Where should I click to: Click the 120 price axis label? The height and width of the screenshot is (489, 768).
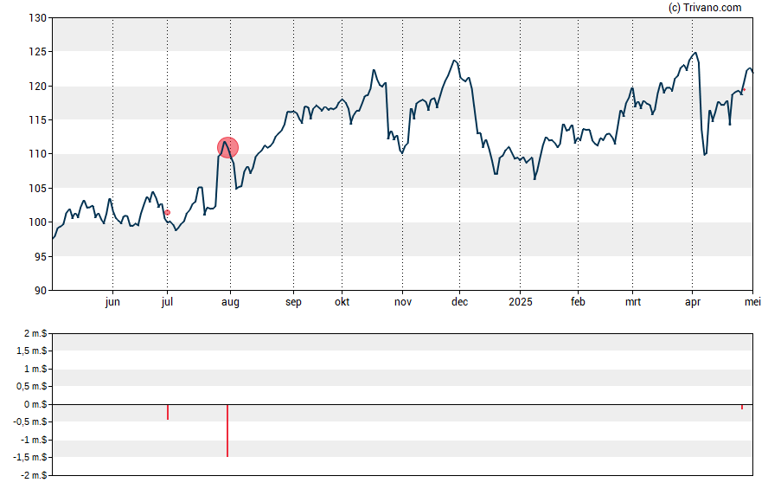(x=38, y=87)
